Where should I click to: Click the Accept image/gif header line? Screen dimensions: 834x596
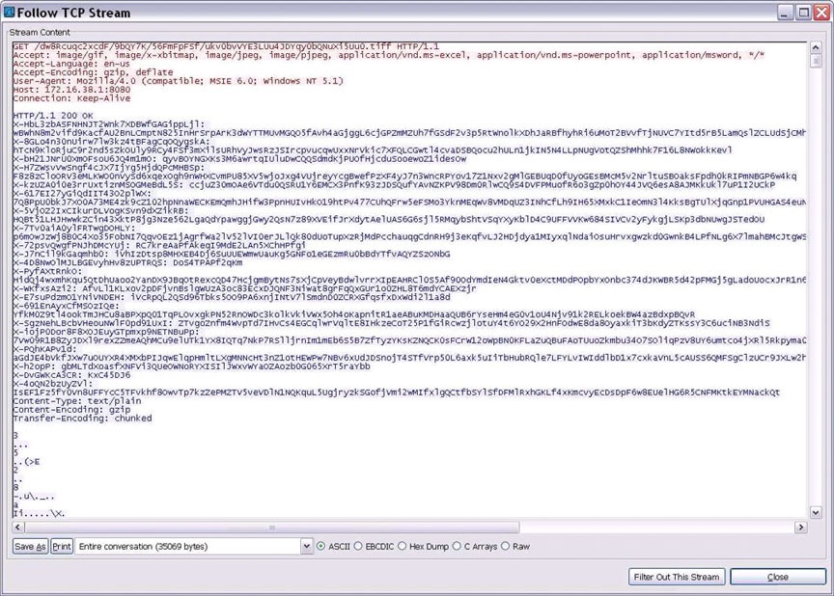point(389,55)
